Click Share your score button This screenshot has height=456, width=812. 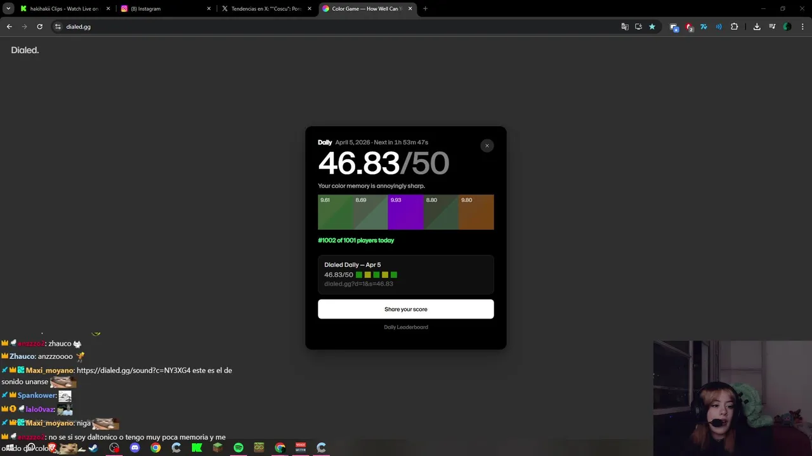(x=406, y=309)
